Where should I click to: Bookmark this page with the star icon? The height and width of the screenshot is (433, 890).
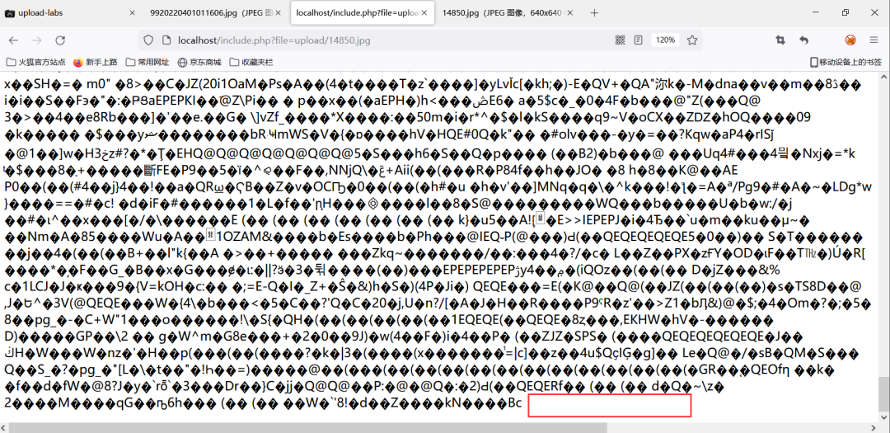tap(693, 40)
